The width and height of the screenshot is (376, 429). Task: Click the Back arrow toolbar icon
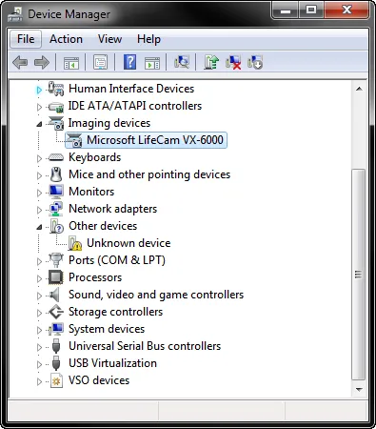(x=20, y=62)
